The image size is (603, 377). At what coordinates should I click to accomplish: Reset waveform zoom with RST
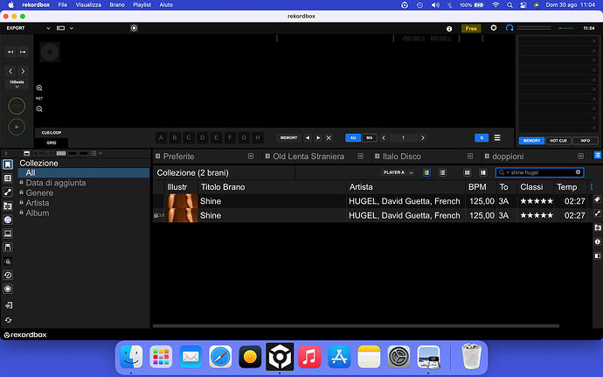pyautogui.click(x=39, y=99)
